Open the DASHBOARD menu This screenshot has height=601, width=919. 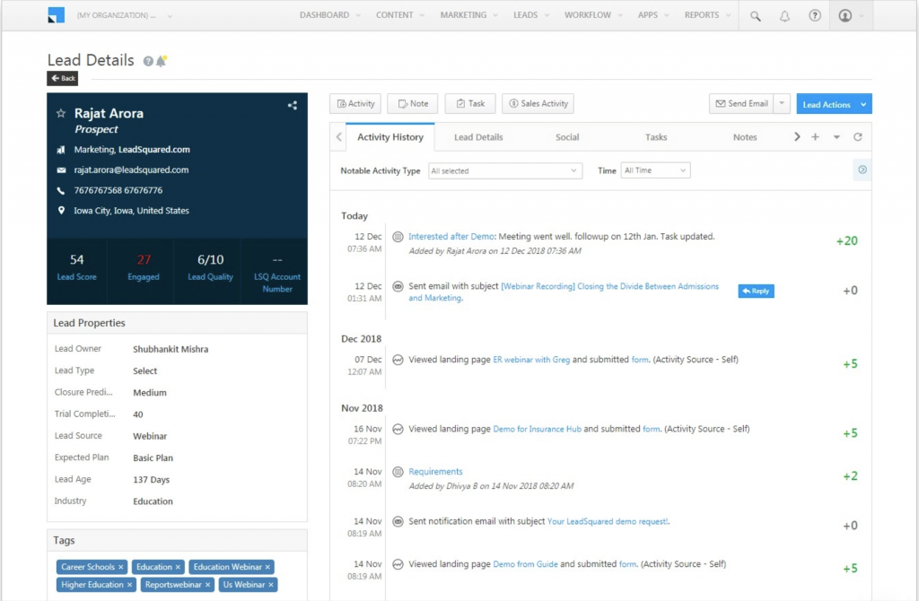click(x=330, y=15)
